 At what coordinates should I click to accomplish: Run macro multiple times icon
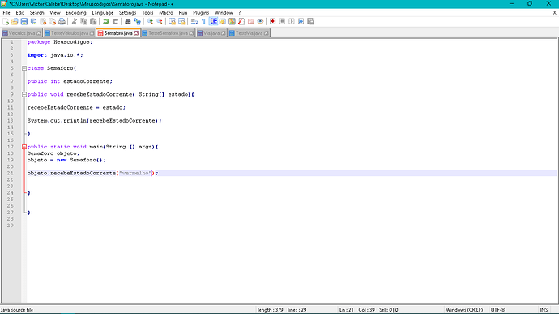301,21
